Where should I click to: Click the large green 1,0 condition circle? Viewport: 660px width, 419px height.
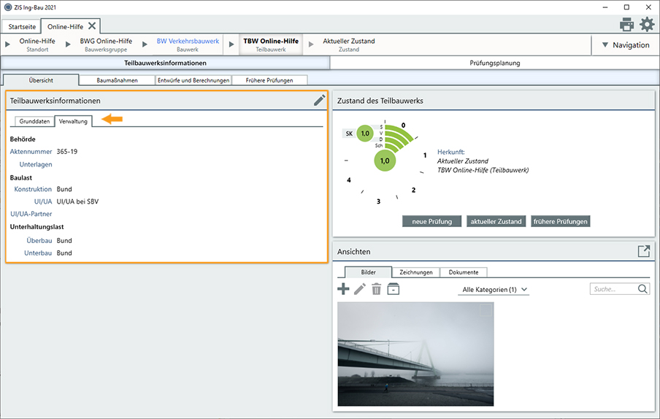pos(385,160)
